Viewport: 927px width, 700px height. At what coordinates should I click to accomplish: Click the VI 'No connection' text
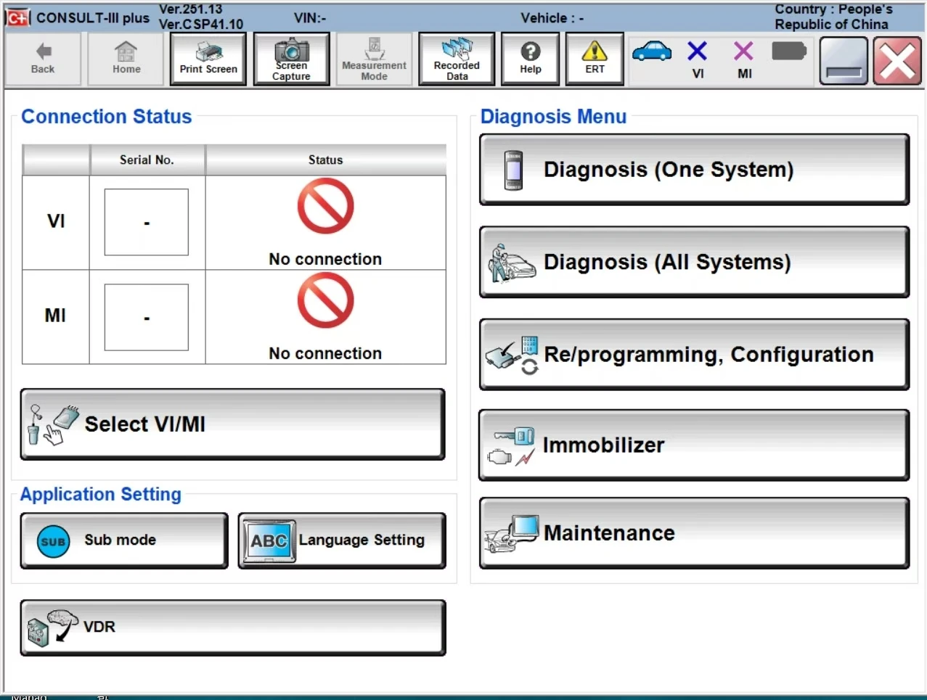325,259
